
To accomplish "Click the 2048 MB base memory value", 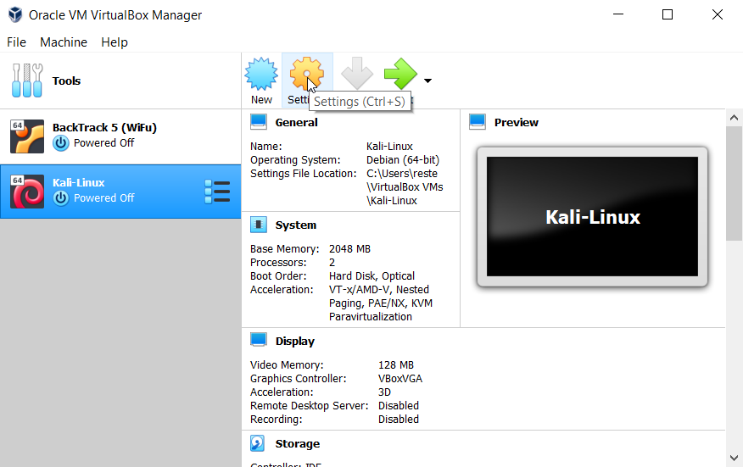I will tap(349, 249).
